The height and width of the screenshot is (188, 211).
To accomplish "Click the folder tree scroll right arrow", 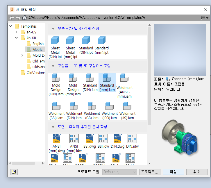I will (x=43, y=163).
